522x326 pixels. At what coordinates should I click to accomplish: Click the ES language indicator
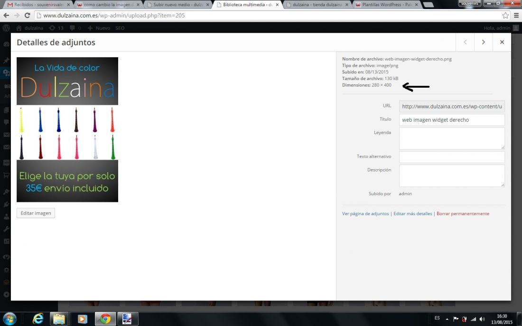(x=437, y=318)
